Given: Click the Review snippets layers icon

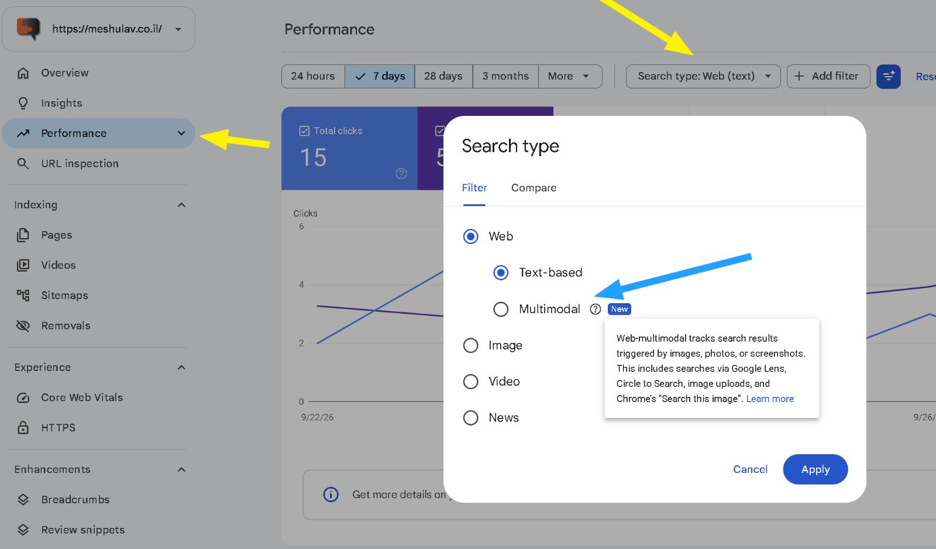Looking at the screenshot, I should click(x=23, y=530).
